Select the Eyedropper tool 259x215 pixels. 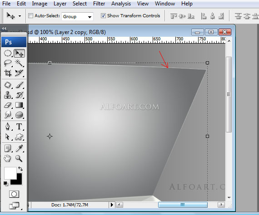[19, 149]
